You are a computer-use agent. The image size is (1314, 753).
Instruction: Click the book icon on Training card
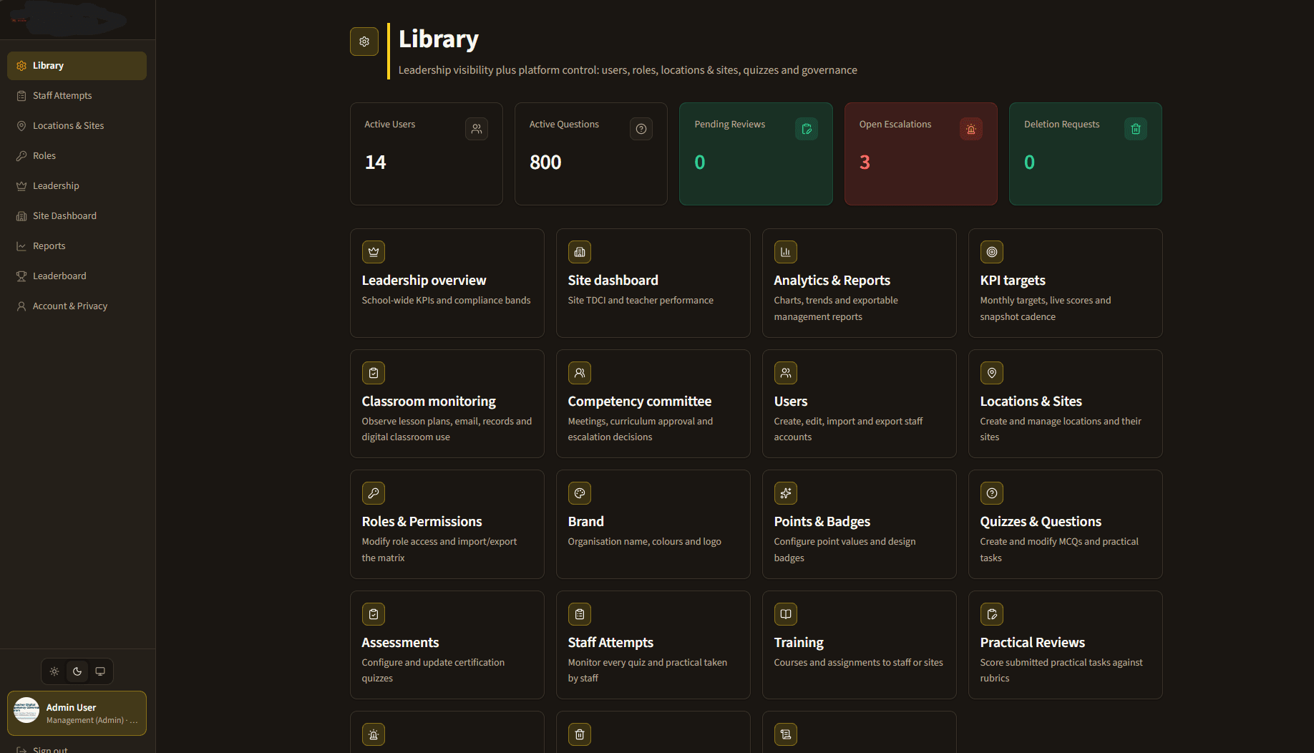(x=786, y=614)
